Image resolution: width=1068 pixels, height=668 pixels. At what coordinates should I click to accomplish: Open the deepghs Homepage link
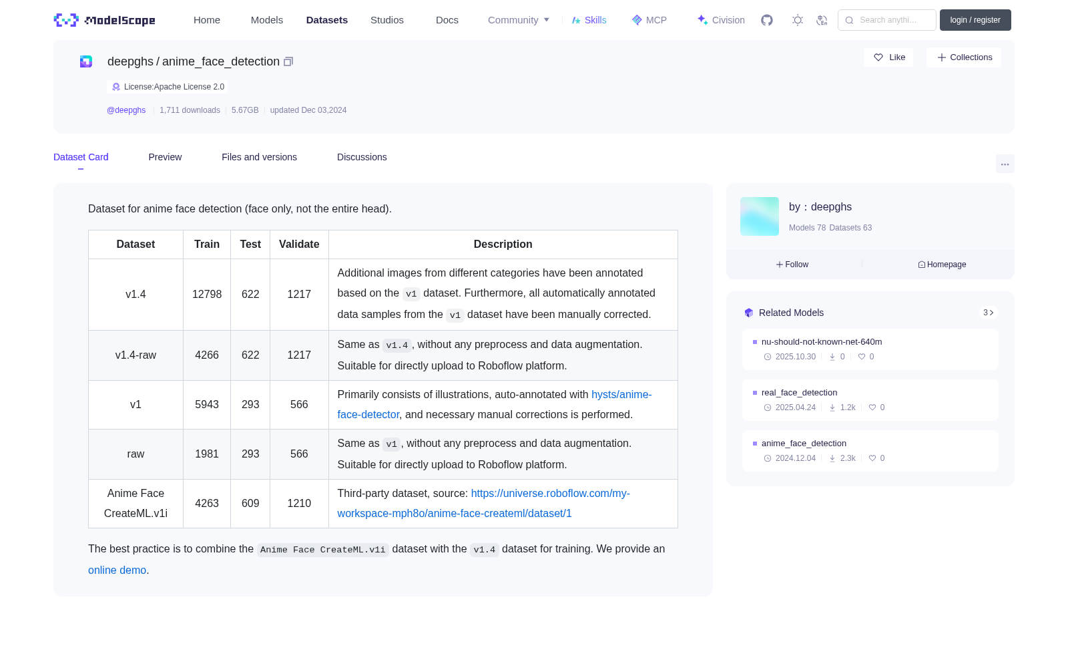942,265
